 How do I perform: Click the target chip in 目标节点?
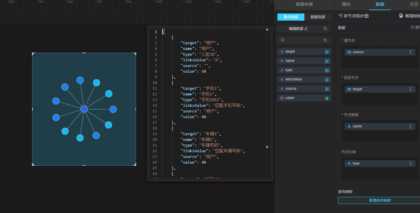pyautogui.click(x=380, y=89)
